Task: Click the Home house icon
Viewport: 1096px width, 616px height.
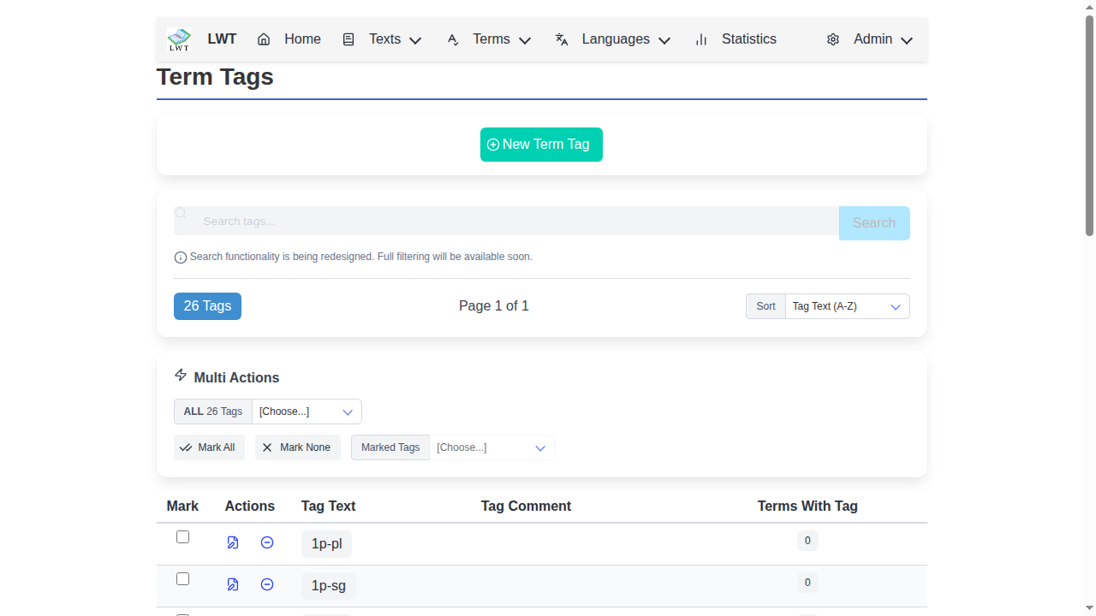Action: pos(264,39)
